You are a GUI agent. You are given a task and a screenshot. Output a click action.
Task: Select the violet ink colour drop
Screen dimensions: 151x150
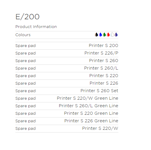point(116,35)
